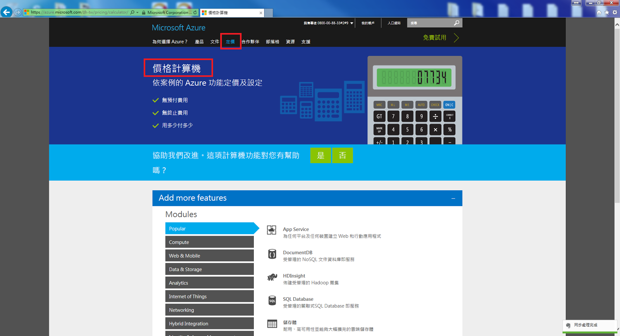The height and width of the screenshot is (336, 620).
Task: Click the 用多少付多少 text
Action: 177,126
